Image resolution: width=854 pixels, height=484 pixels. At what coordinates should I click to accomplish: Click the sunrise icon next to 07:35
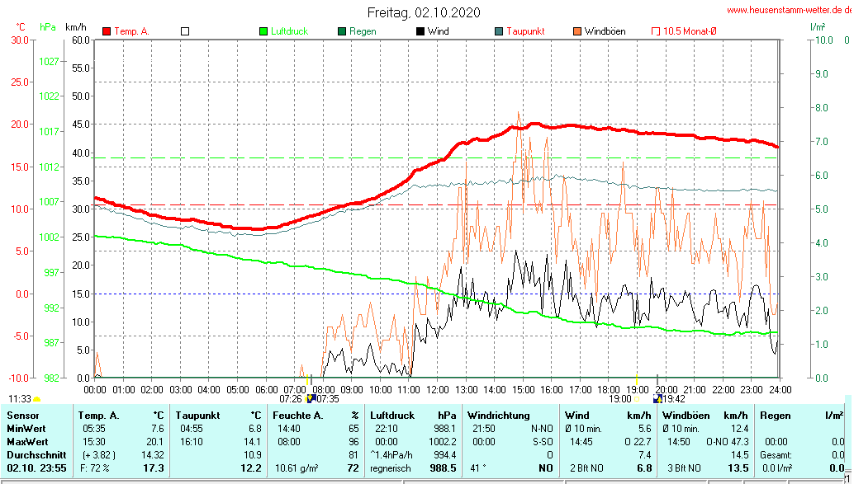pyautogui.click(x=311, y=398)
